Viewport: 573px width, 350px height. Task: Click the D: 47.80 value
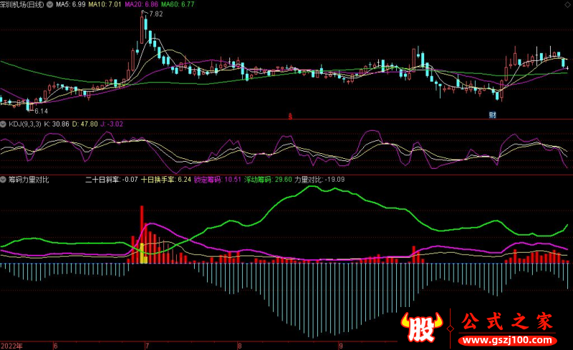point(85,125)
